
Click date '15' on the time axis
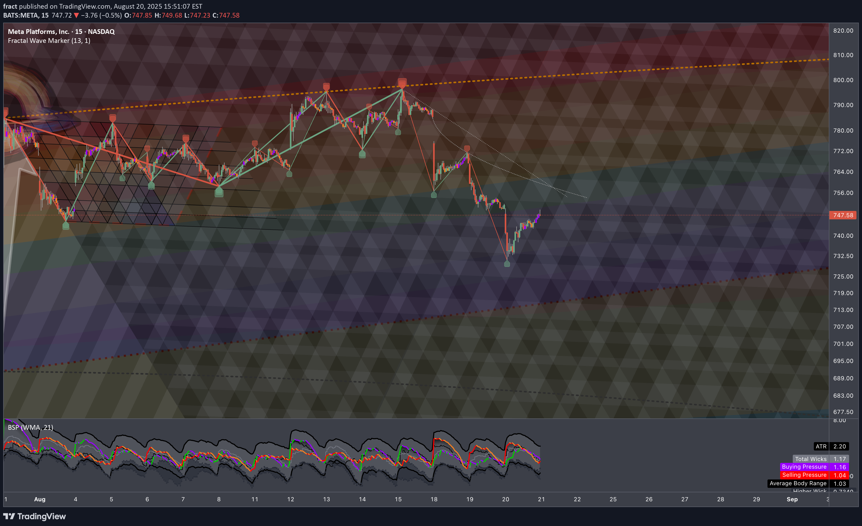pos(398,499)
